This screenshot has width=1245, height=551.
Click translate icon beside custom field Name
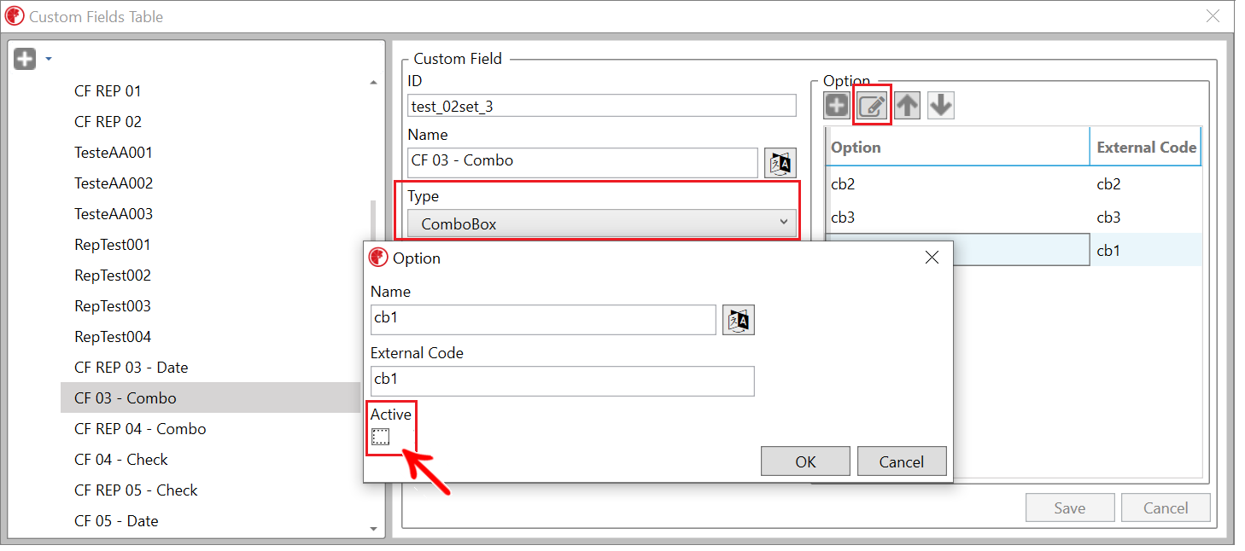[780, 163]
